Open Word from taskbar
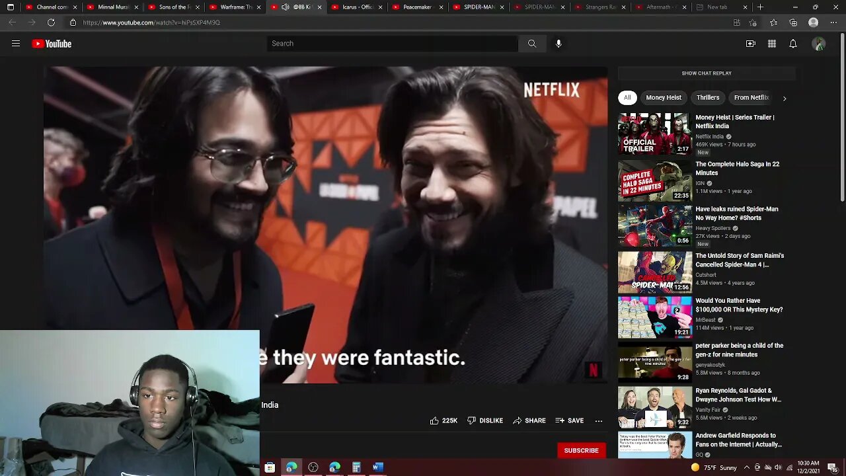The width and height of the screenshot is (846, 476). (378, 467)
